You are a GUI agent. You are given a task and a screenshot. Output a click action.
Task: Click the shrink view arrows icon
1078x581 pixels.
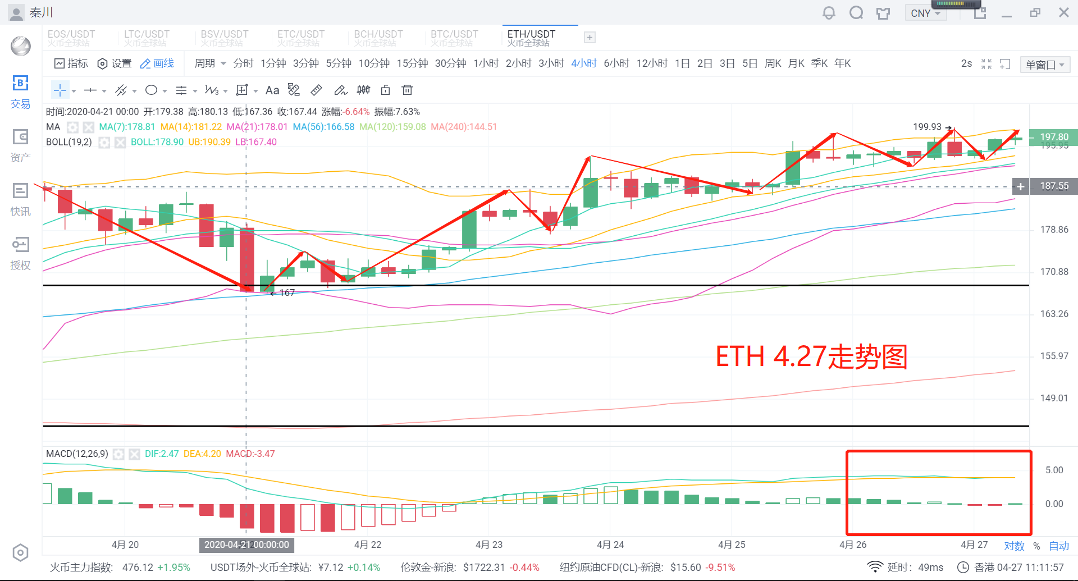pos(986,64)
